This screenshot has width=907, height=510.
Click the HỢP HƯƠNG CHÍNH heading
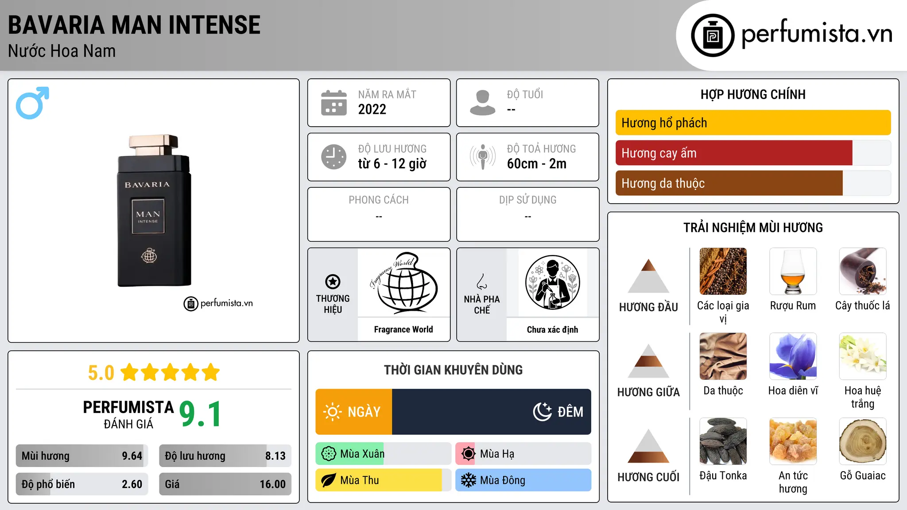point(753,94)
